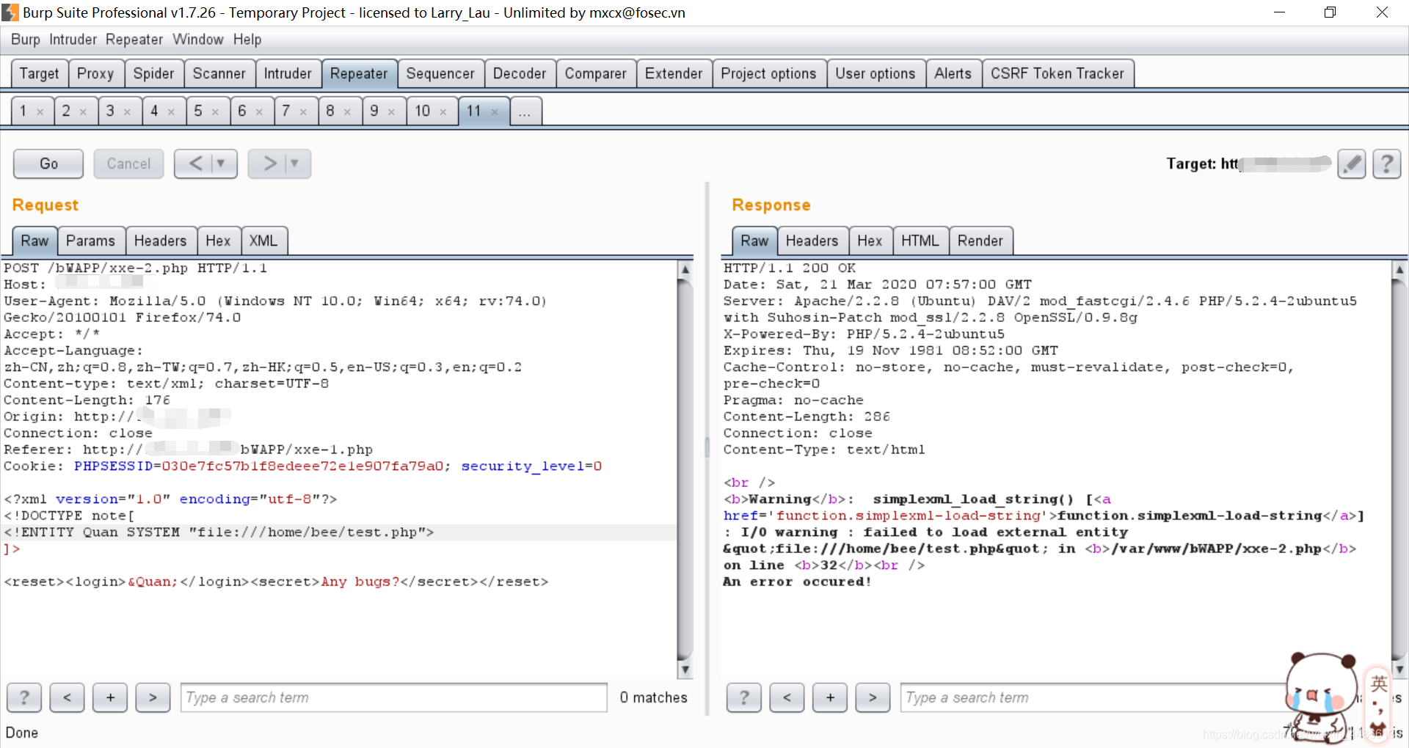Open the User options tab
Viewport: 1409px width, 748px height.
click(875, 73)
